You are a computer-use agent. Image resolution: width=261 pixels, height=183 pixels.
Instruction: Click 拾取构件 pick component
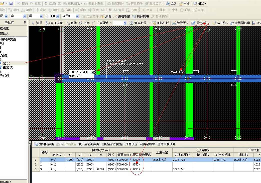[x=159, y=16]
